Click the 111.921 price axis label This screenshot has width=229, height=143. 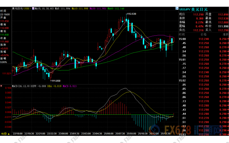click(7, 74)
